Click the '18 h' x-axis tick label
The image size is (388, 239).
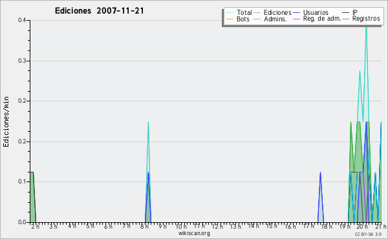pos(327,226)
